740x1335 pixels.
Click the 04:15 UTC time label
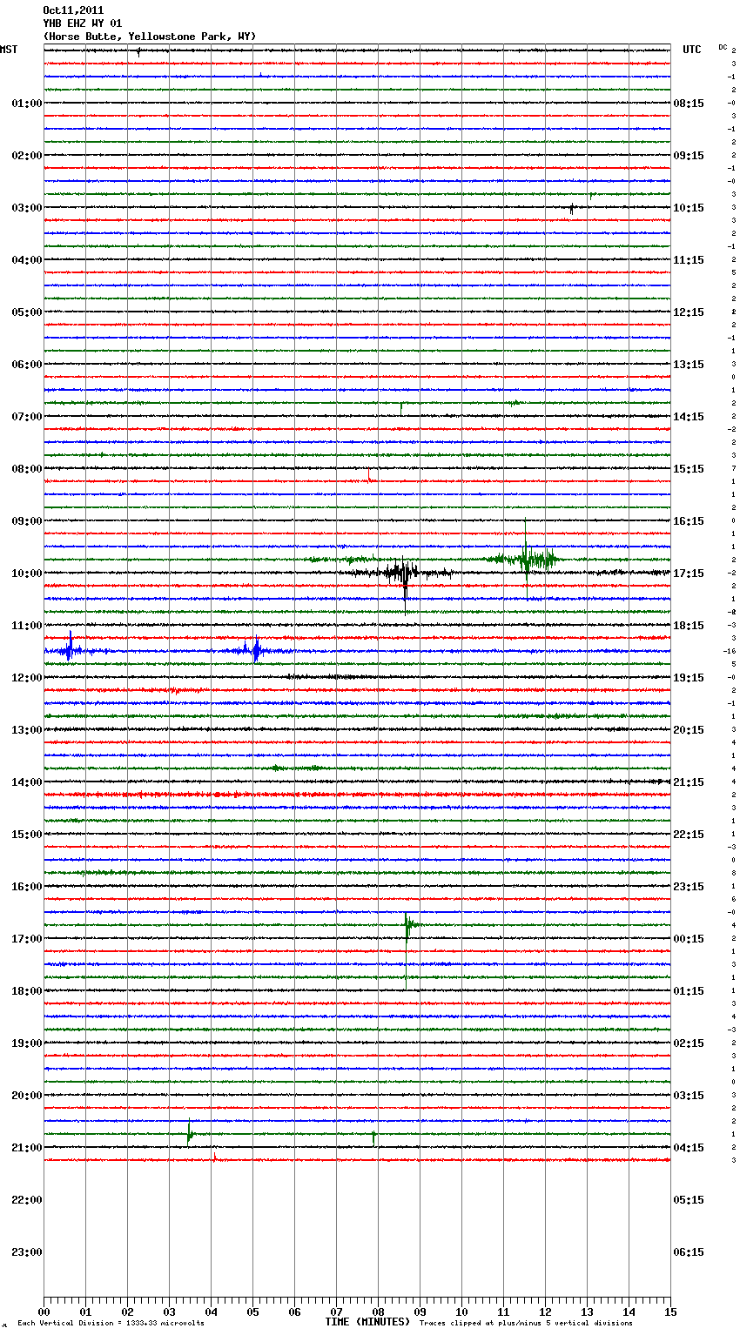[x=689, y=1148]
